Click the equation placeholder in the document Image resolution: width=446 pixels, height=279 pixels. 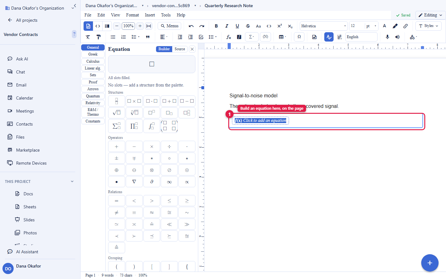tap(260, 121)
